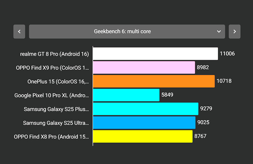Click the previous benchmark left arrow
Screen dimensions: 253x164
(x=19, y=32)
